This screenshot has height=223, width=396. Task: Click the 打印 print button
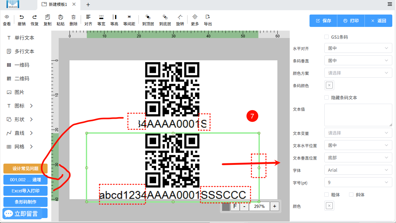coord(351,21)
